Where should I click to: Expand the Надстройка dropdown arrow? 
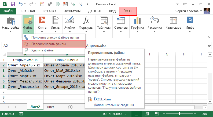click(x=10, y=32)
